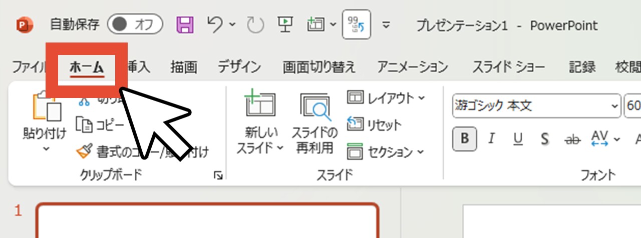Open the 画面切り替え tab

tap(319, 66)
